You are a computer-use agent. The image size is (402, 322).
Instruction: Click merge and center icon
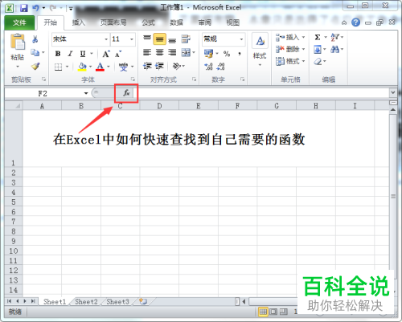tap(186, 52)
